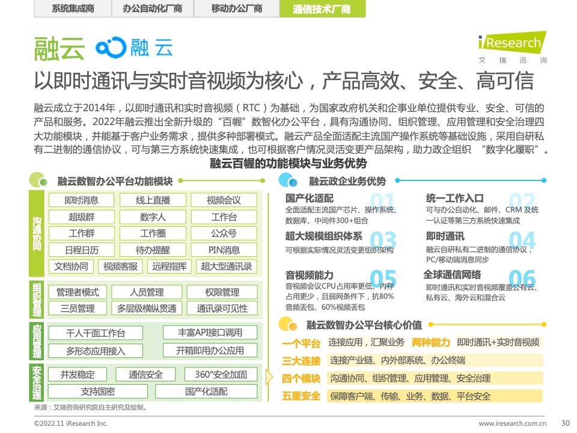Click the ©2022.11 iResearch Inc. footer text

point(71,423)
